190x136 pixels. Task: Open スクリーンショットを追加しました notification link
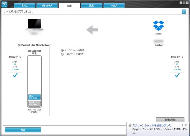(x=152, y=125)
